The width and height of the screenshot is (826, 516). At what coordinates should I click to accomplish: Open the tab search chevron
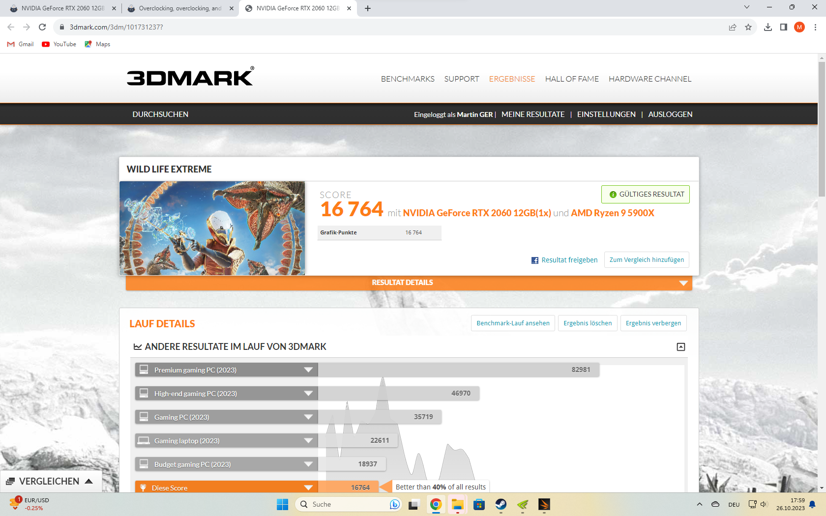747,7
